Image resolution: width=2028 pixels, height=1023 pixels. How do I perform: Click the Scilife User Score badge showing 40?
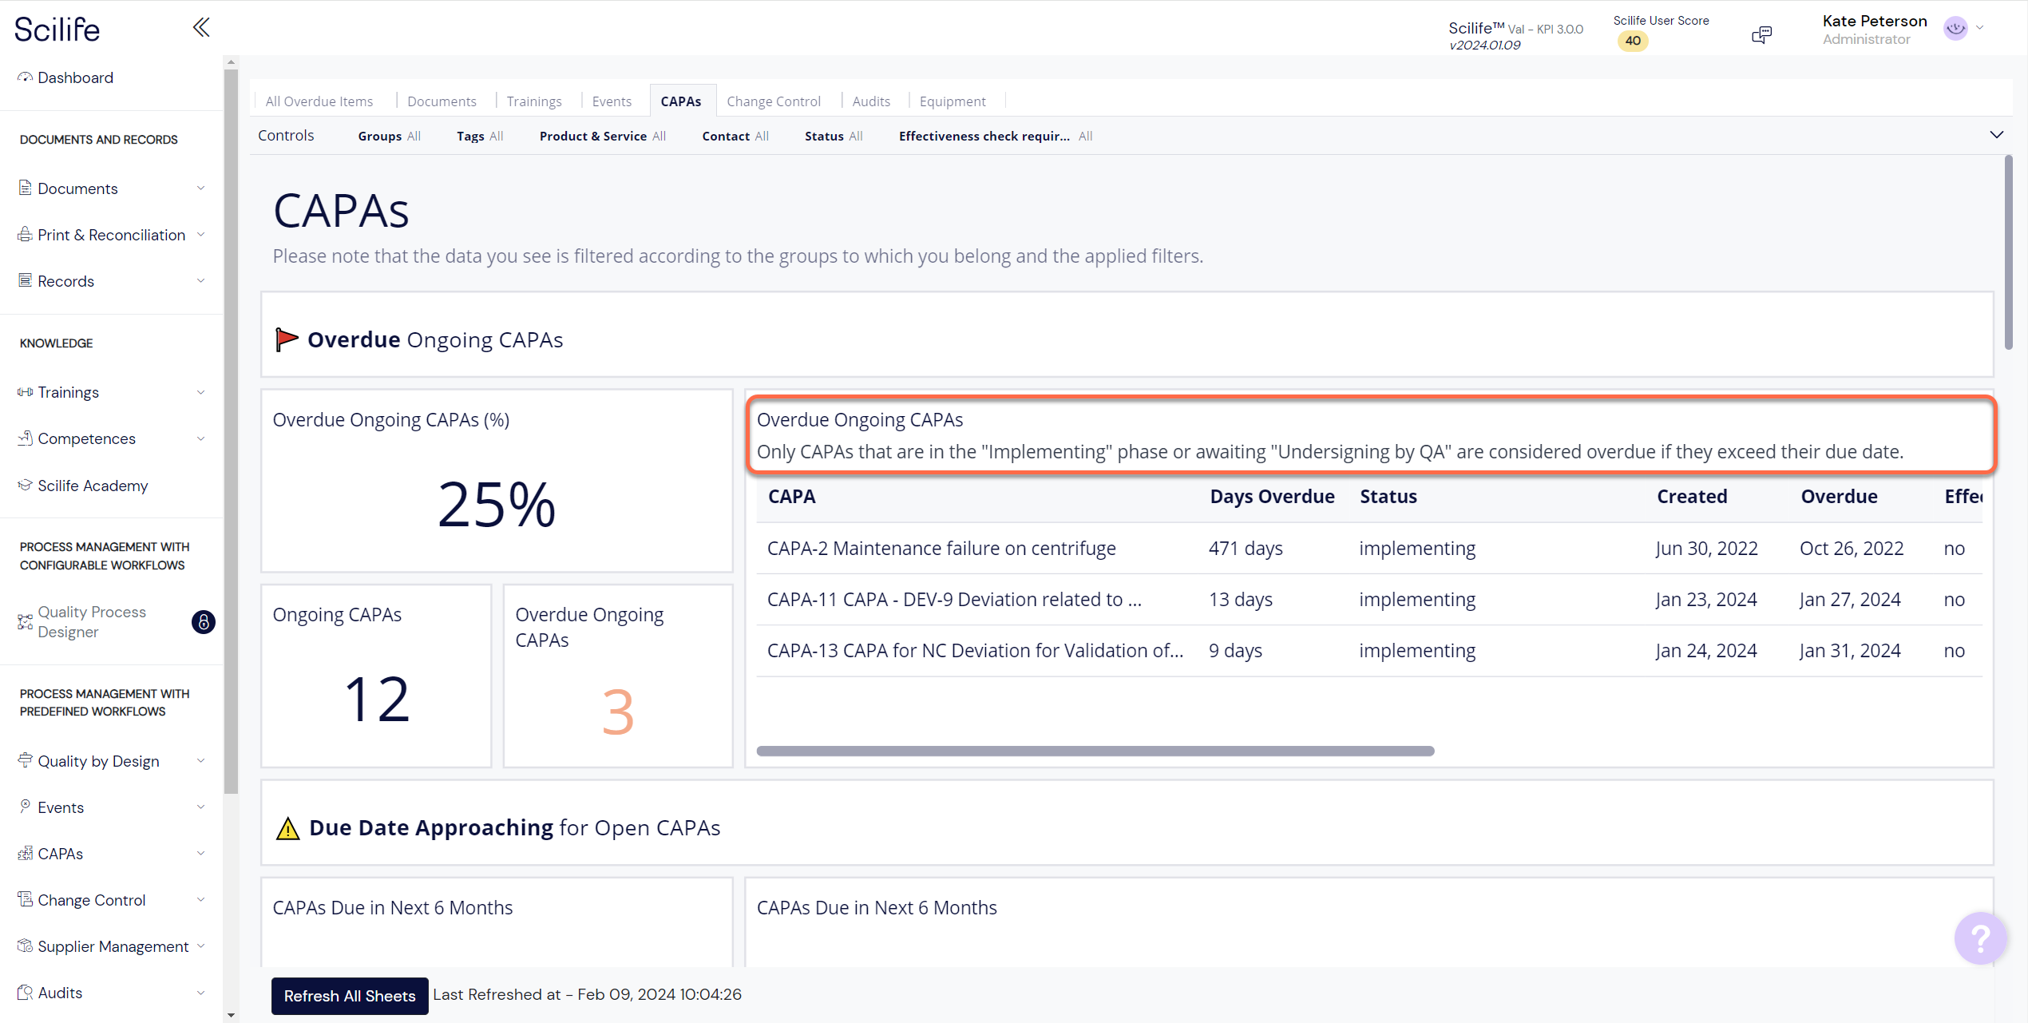1633,40
